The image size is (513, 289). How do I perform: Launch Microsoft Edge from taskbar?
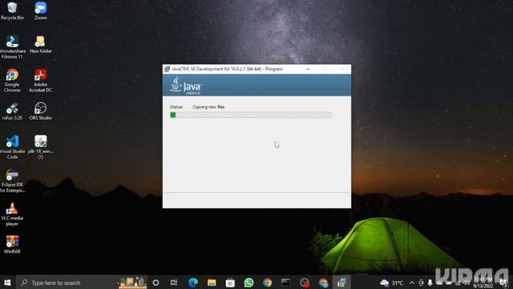(193, 283)
